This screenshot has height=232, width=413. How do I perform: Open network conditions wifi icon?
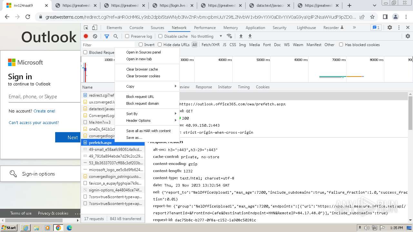click(x=229, y=36)
